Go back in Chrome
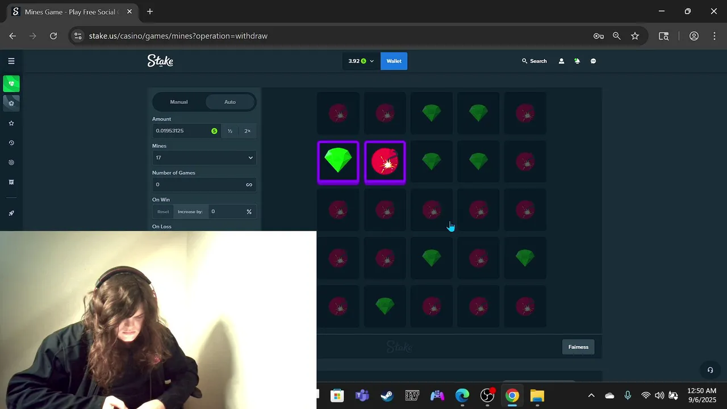727x409 pixels. point(12,36)
